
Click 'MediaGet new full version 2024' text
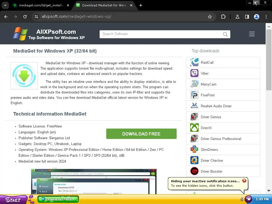click(42, 161)
